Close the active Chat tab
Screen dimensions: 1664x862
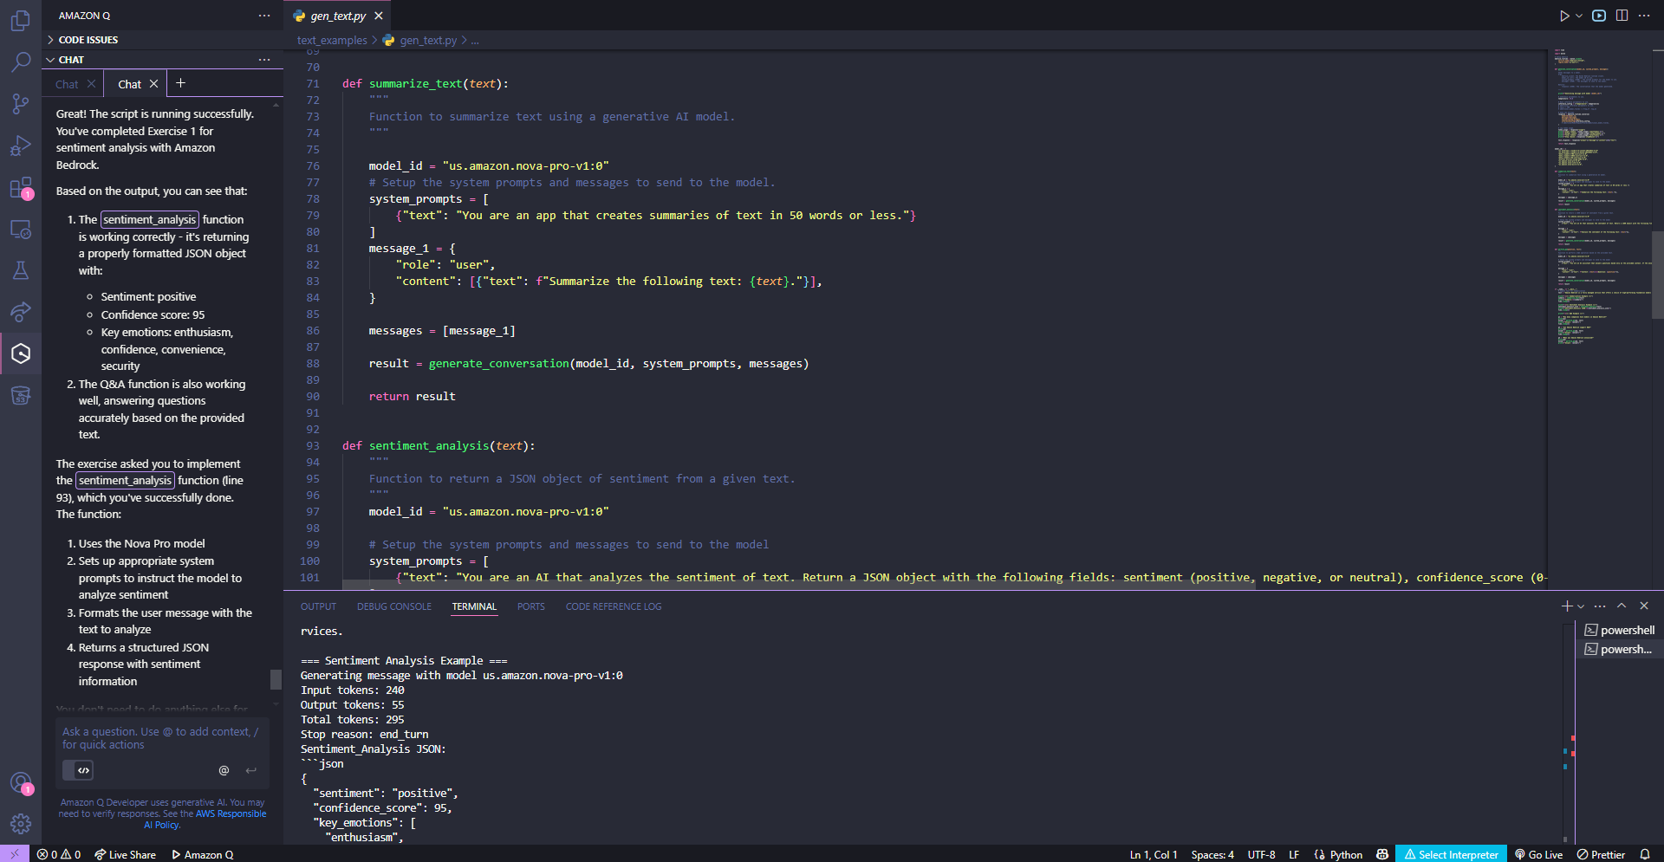[153, 84]
